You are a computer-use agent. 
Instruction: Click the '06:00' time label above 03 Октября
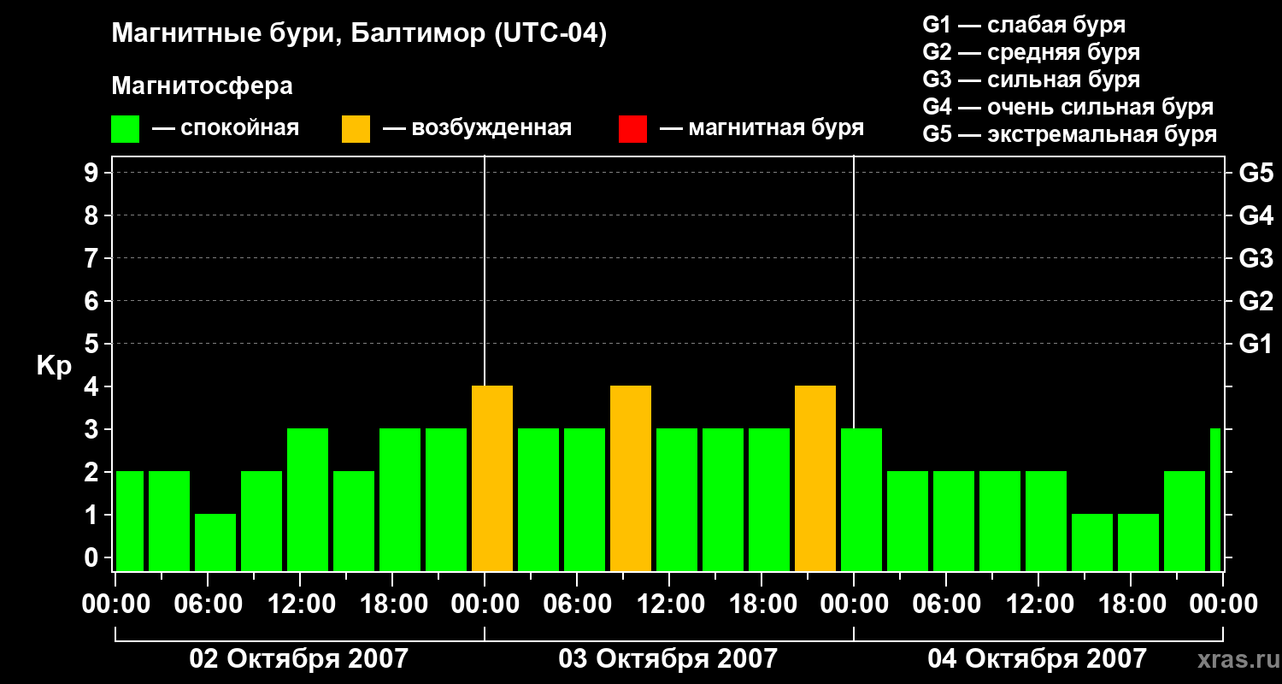pyautogui.click(x=577, y=604)
